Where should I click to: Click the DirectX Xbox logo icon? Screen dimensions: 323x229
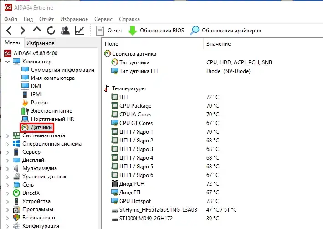click(16, 193)
